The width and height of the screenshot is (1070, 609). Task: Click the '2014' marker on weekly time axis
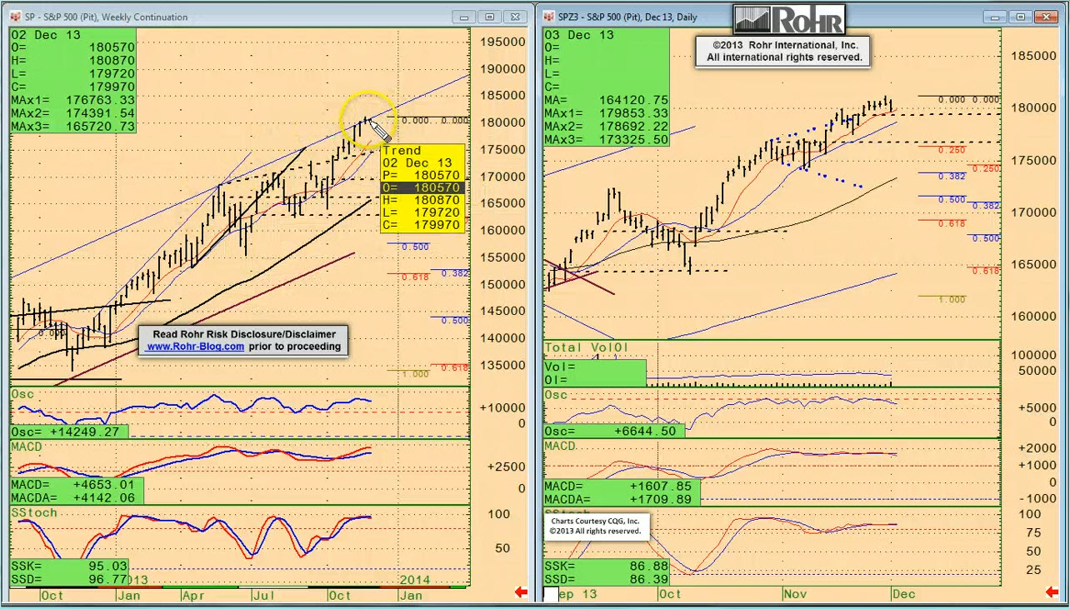pyautogui.click(x=414, y=579)
